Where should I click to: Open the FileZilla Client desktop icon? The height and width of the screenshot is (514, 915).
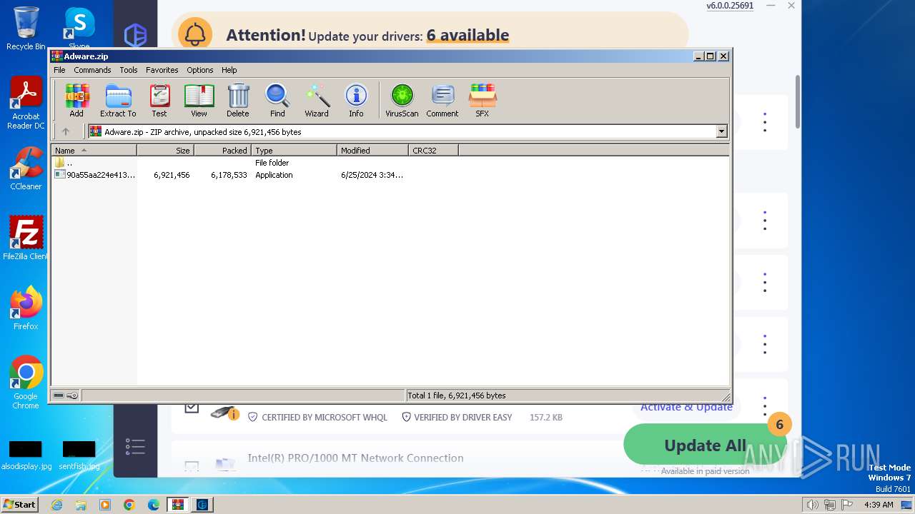26,238
